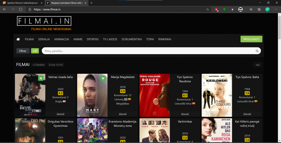Click žiūrėti under Trys Spalvos: Raudona

point(185,114)
